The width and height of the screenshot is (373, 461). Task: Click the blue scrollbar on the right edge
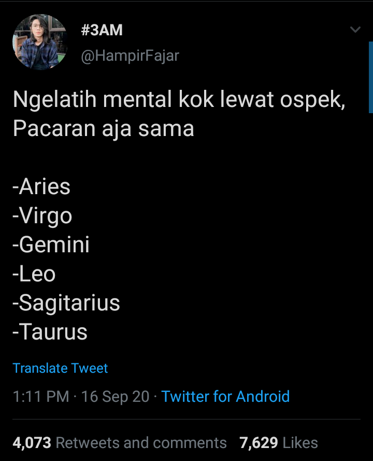click(370, 77)
